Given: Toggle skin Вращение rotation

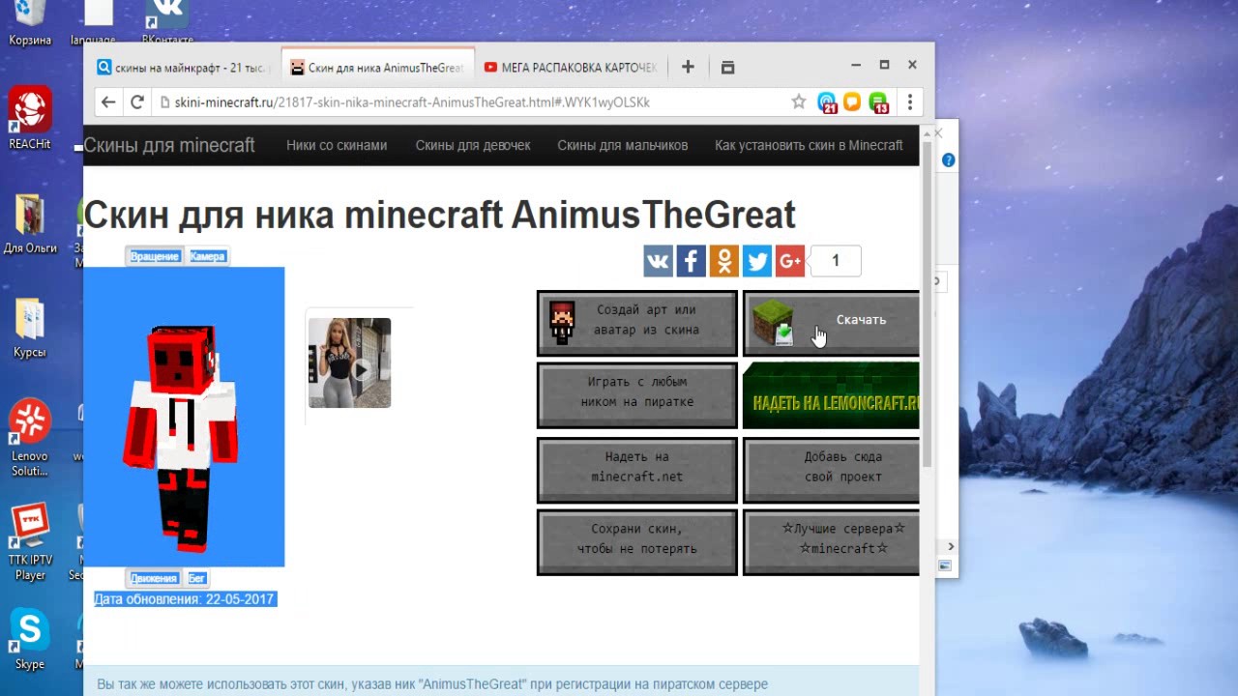Looking at the screenshot, I should (x=155, y=256).
